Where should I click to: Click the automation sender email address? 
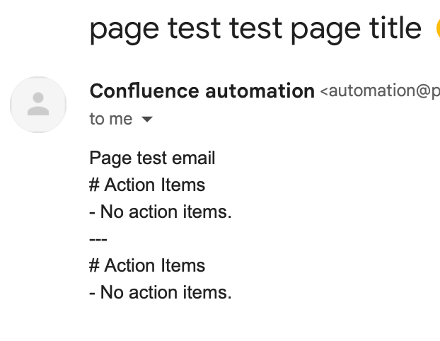coord(380,92)
